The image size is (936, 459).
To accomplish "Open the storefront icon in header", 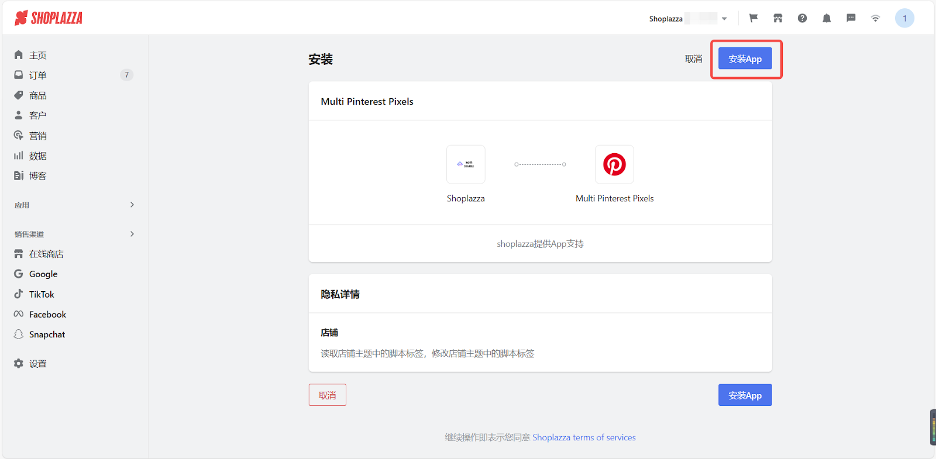I will [777, 18].
